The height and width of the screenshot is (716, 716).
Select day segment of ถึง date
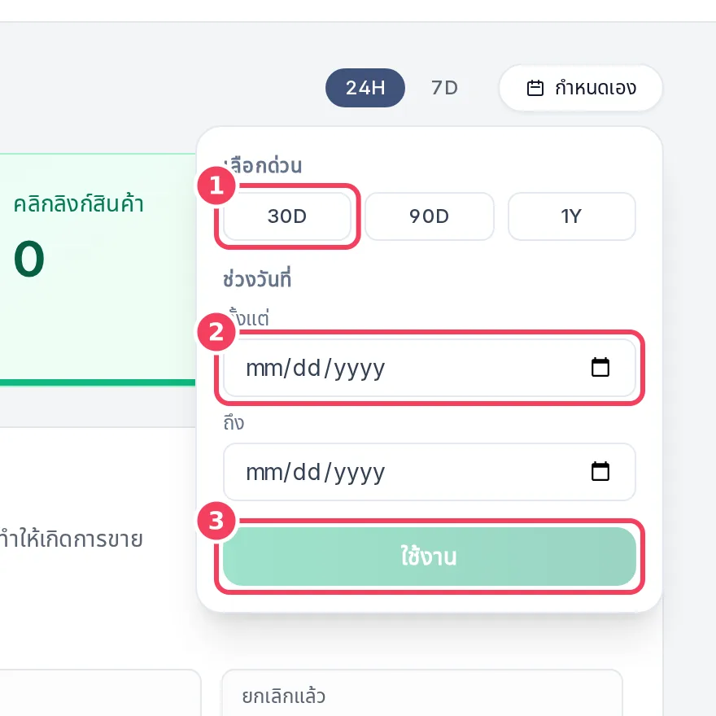tap(307, 472)
